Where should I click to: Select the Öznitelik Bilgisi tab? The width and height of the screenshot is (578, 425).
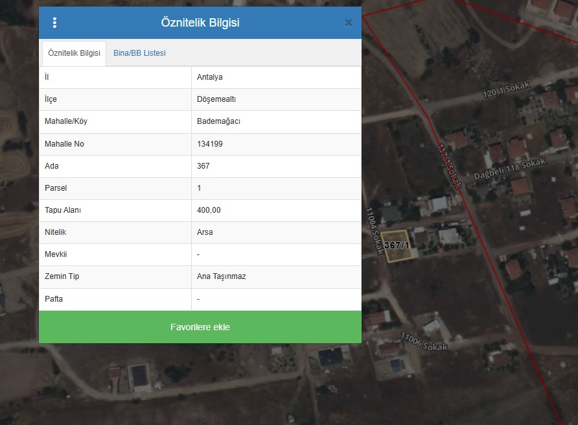point(74,53)
